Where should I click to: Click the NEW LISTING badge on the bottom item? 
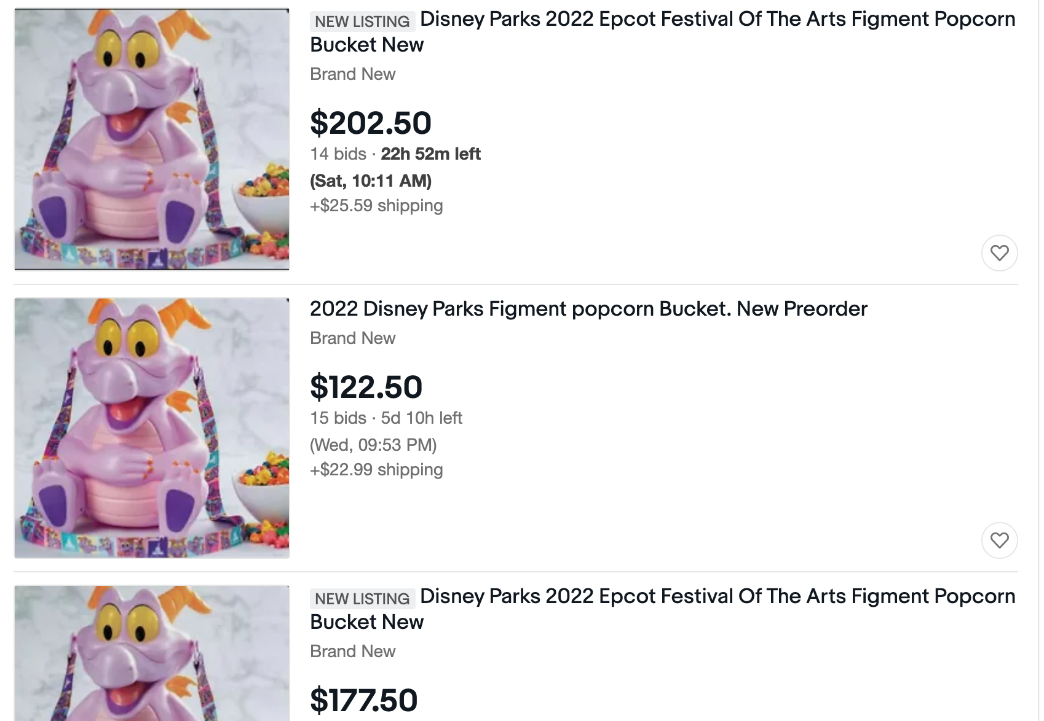[x=362, y=598]
